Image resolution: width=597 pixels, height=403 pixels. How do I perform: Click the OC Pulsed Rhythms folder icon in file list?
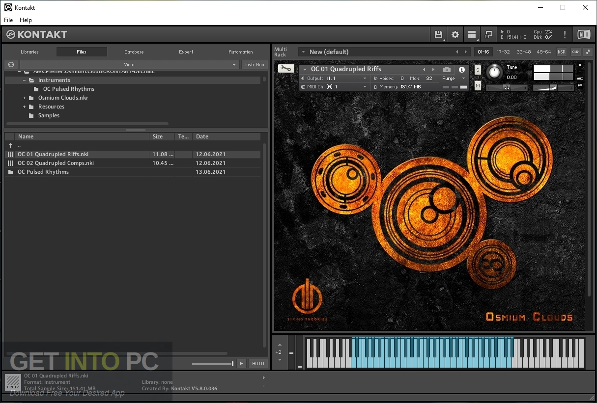(11, 172)
